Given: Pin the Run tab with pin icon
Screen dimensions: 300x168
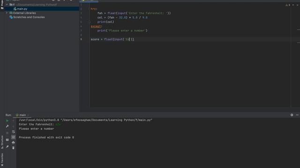Looking at the screenshot, I should coord(7,147).
